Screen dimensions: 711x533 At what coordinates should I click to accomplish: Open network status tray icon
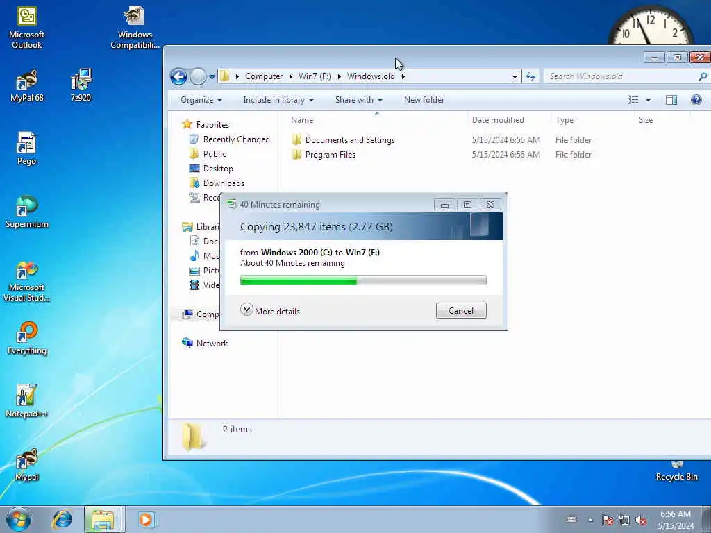pos(624,520)
